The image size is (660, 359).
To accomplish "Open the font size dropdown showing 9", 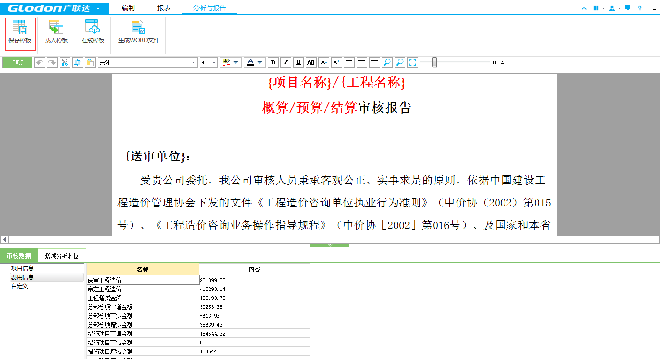I will click(x=214, y=62).
